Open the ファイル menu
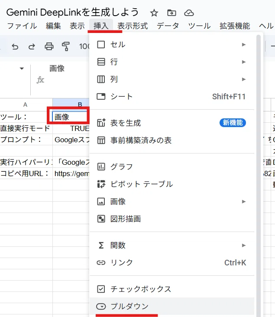The height and width of the screenshot is (317, 275). (x=22, y=26)
